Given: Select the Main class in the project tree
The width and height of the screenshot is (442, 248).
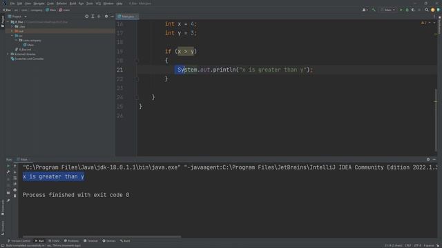Looking at the screenshot, I should 29,45.
